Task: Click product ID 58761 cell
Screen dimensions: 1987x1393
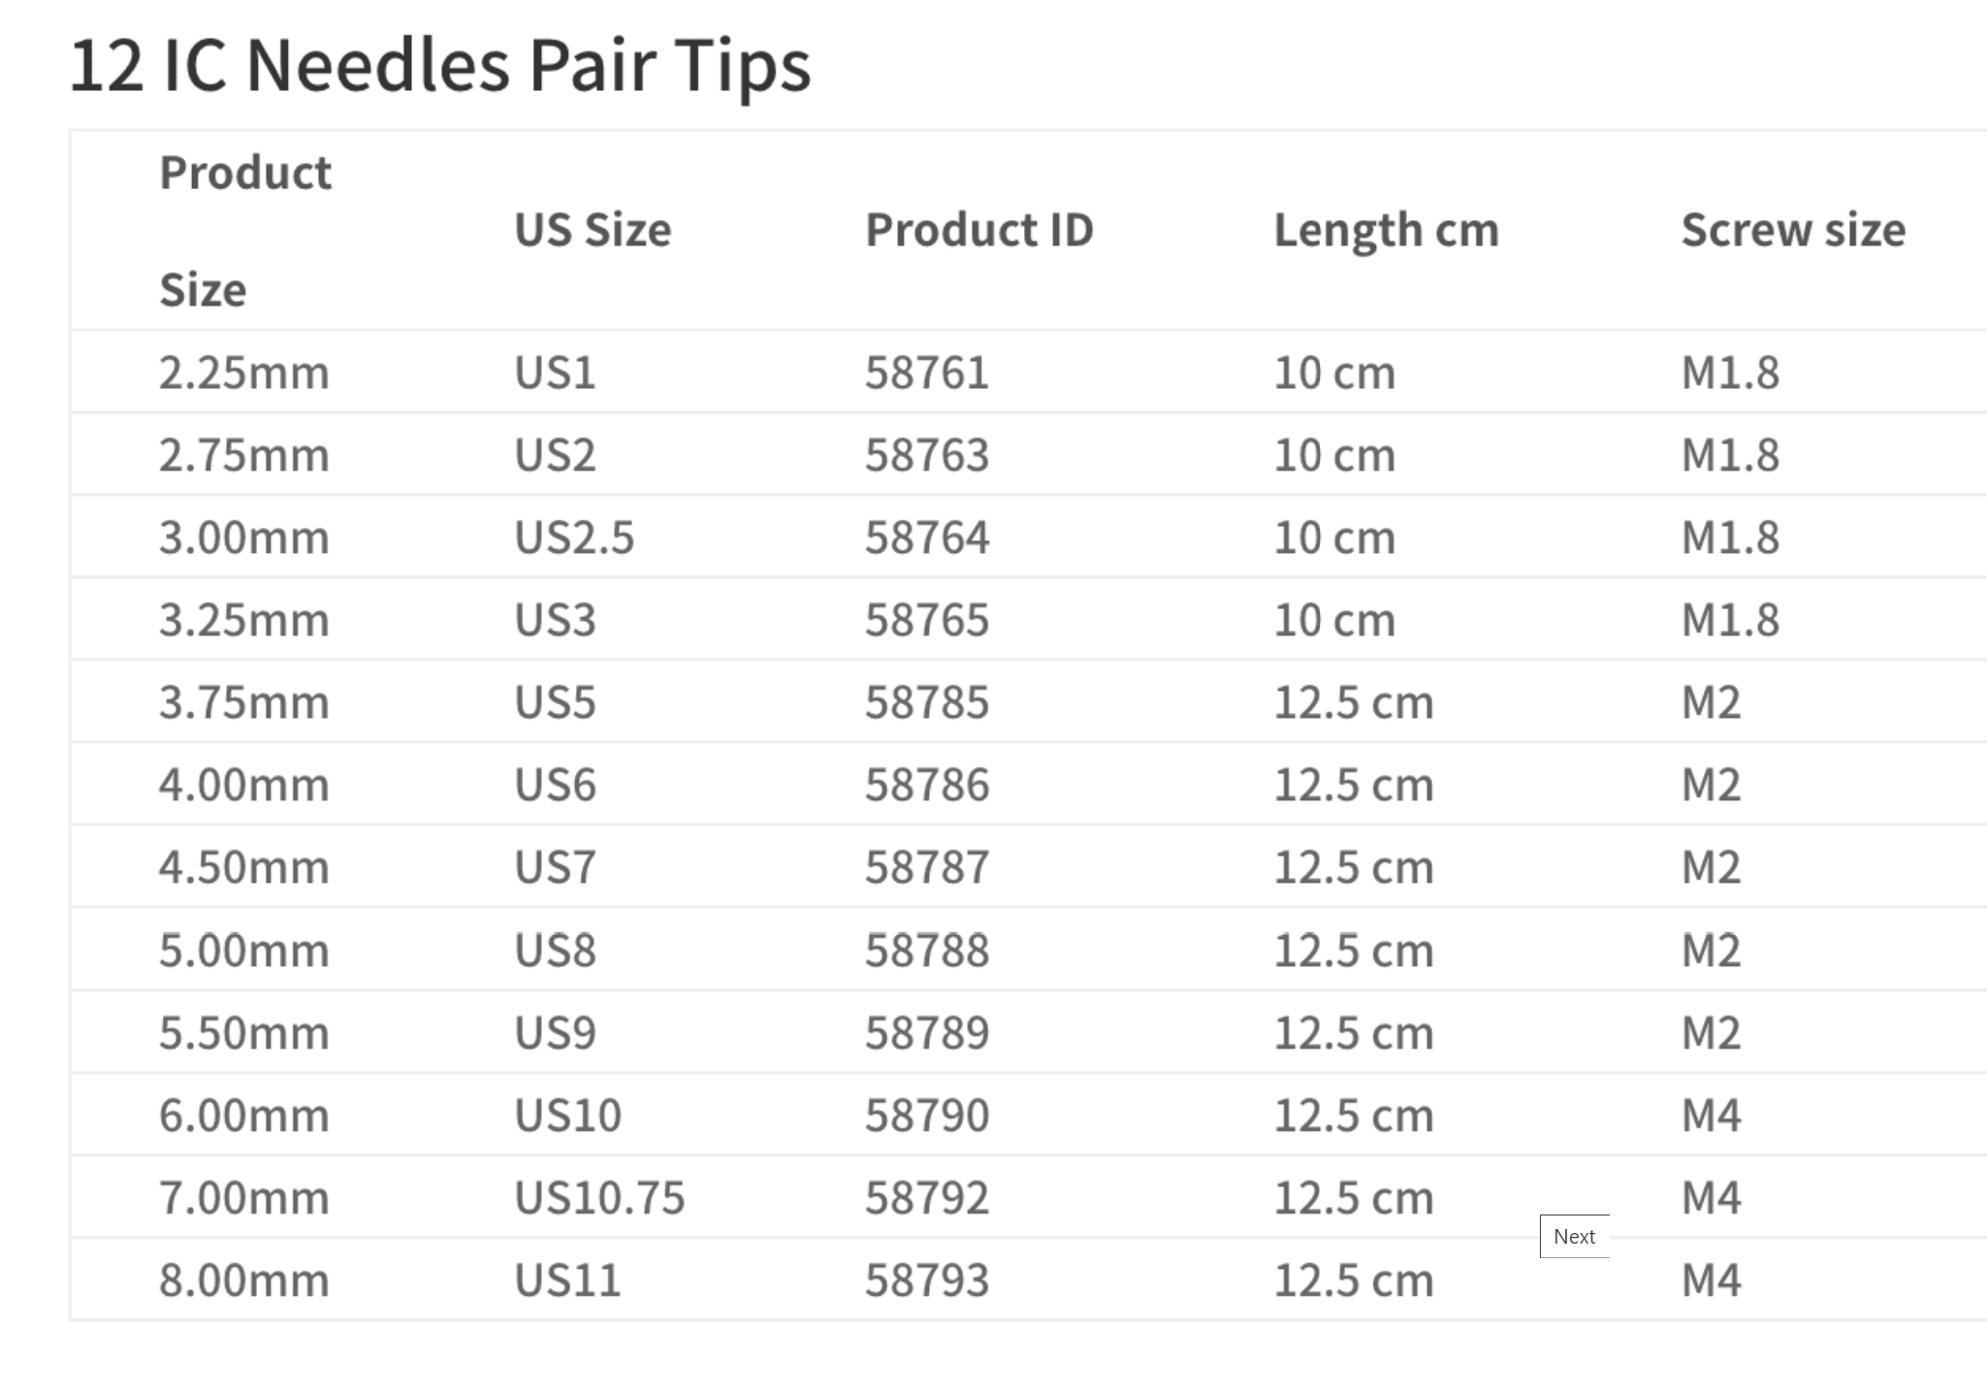Action: point(926,373)
